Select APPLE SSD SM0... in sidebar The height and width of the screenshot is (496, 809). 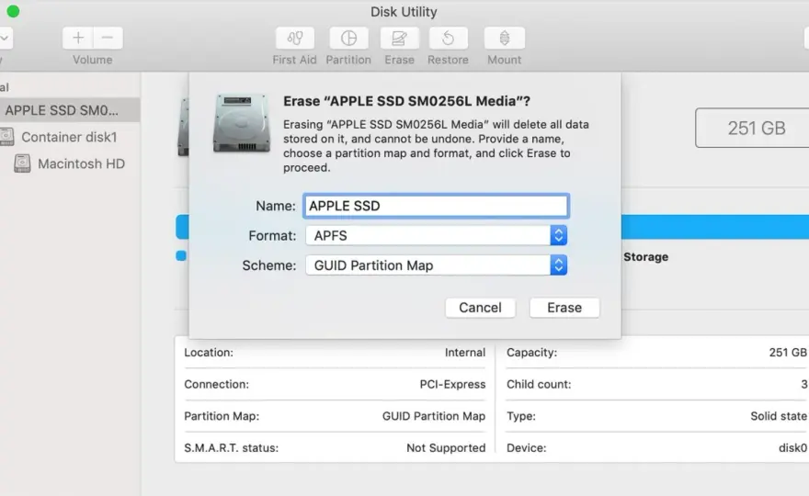[x=70, y=110]
